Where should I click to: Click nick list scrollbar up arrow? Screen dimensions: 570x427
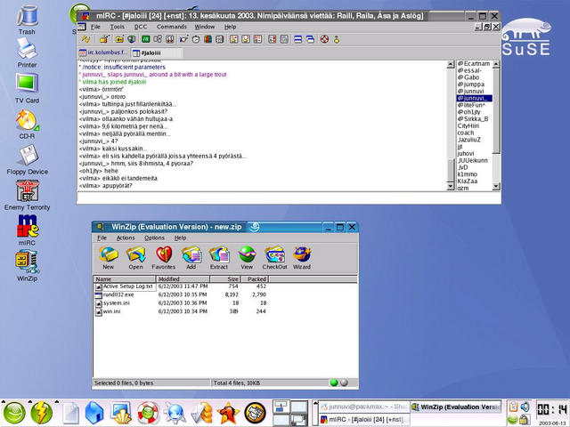[496, 64]
